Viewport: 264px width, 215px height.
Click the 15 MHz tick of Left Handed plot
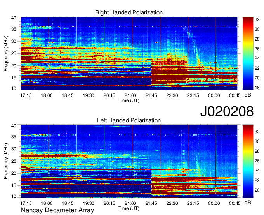(x=14, y=186)
